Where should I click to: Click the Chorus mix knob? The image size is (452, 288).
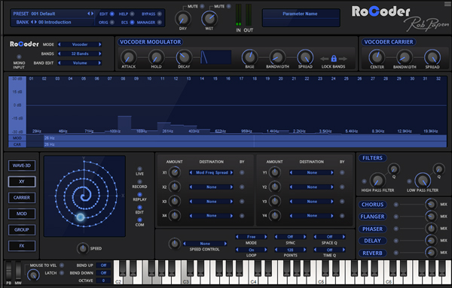pos(431,205)
